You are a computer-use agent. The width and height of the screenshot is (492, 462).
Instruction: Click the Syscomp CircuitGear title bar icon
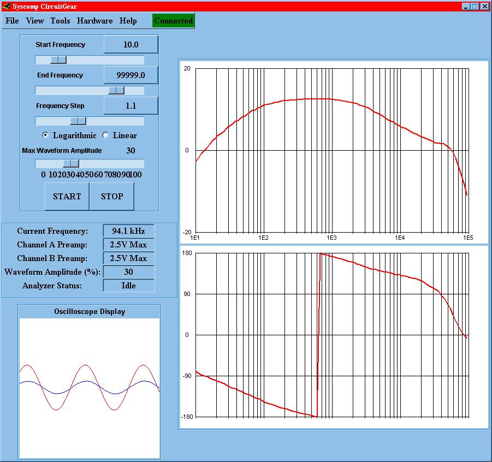[7, 6]
